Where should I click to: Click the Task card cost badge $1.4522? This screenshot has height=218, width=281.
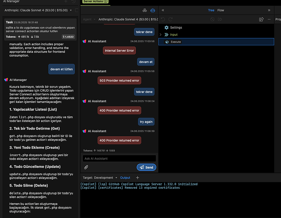pos(68,37)
